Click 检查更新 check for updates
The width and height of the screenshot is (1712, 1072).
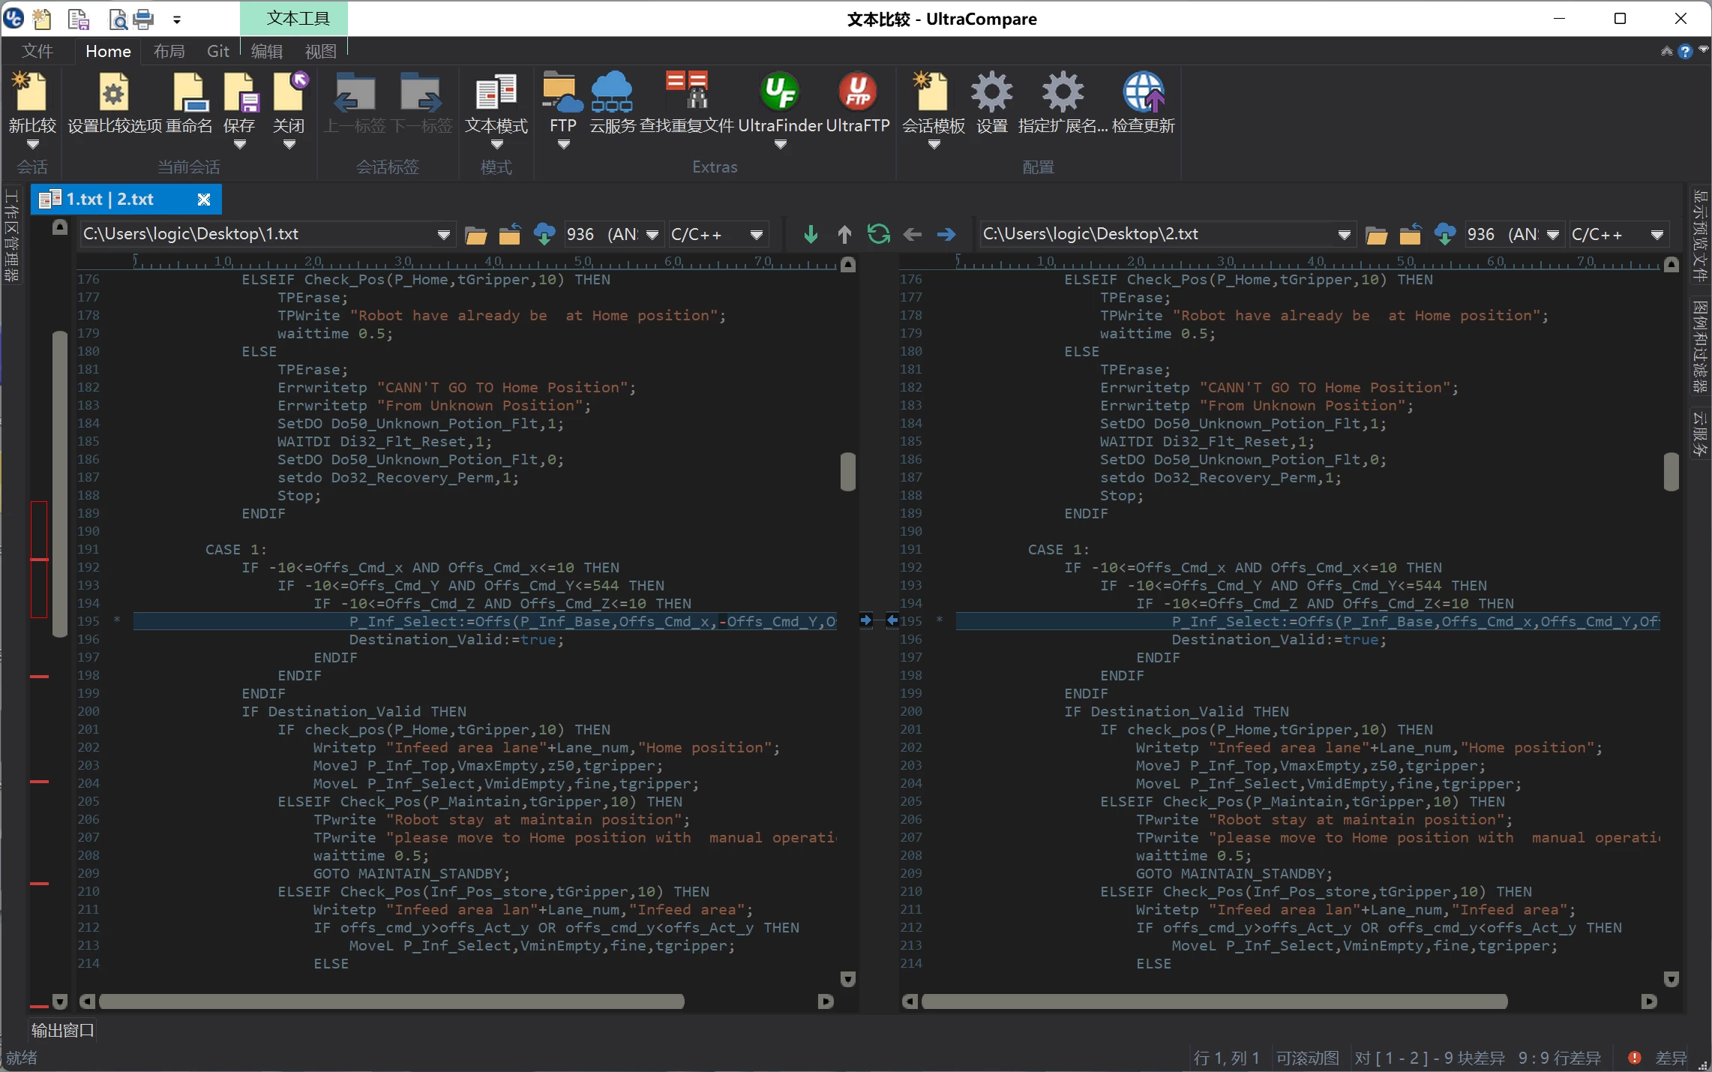(x=1143, y=104)
